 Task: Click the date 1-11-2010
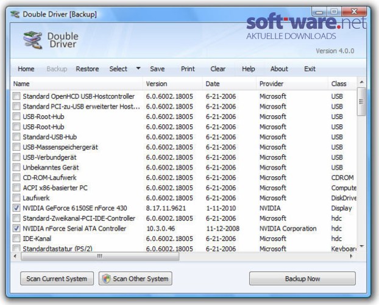(x=221, y=208)
